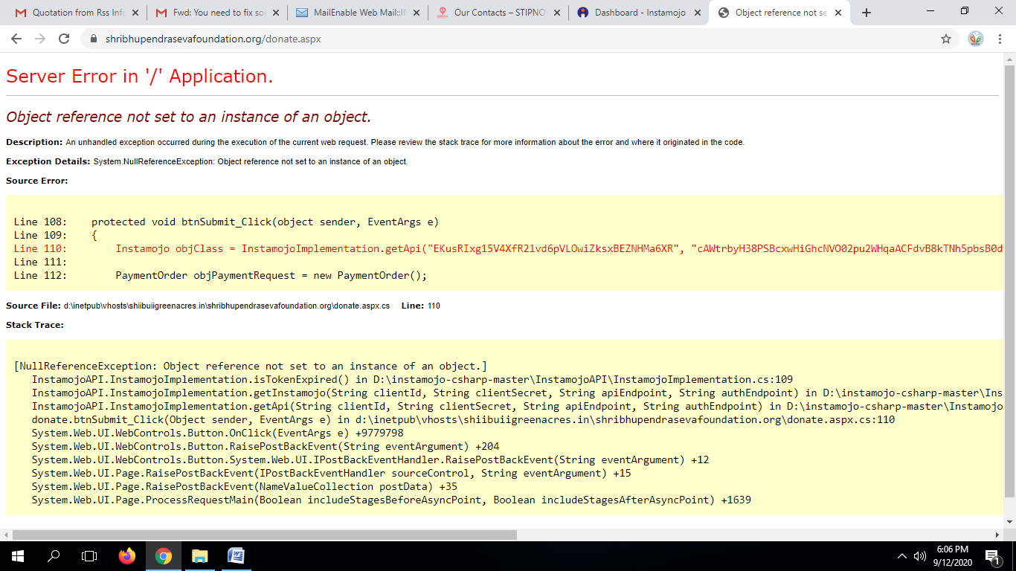This screenshot has width=1016, height=571.
Task: Launch Firefox from the taskbar
Action: coord(127,556)
